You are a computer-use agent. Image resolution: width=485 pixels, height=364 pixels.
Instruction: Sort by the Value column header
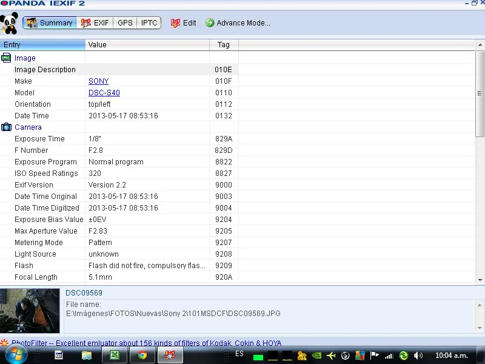(147, 44)
